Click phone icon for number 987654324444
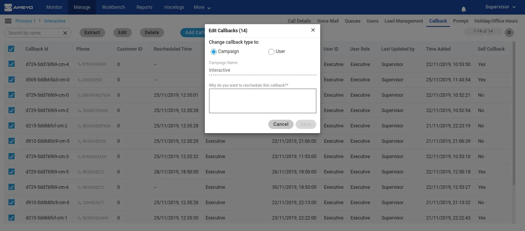525x231 pixels. (80, 218)
